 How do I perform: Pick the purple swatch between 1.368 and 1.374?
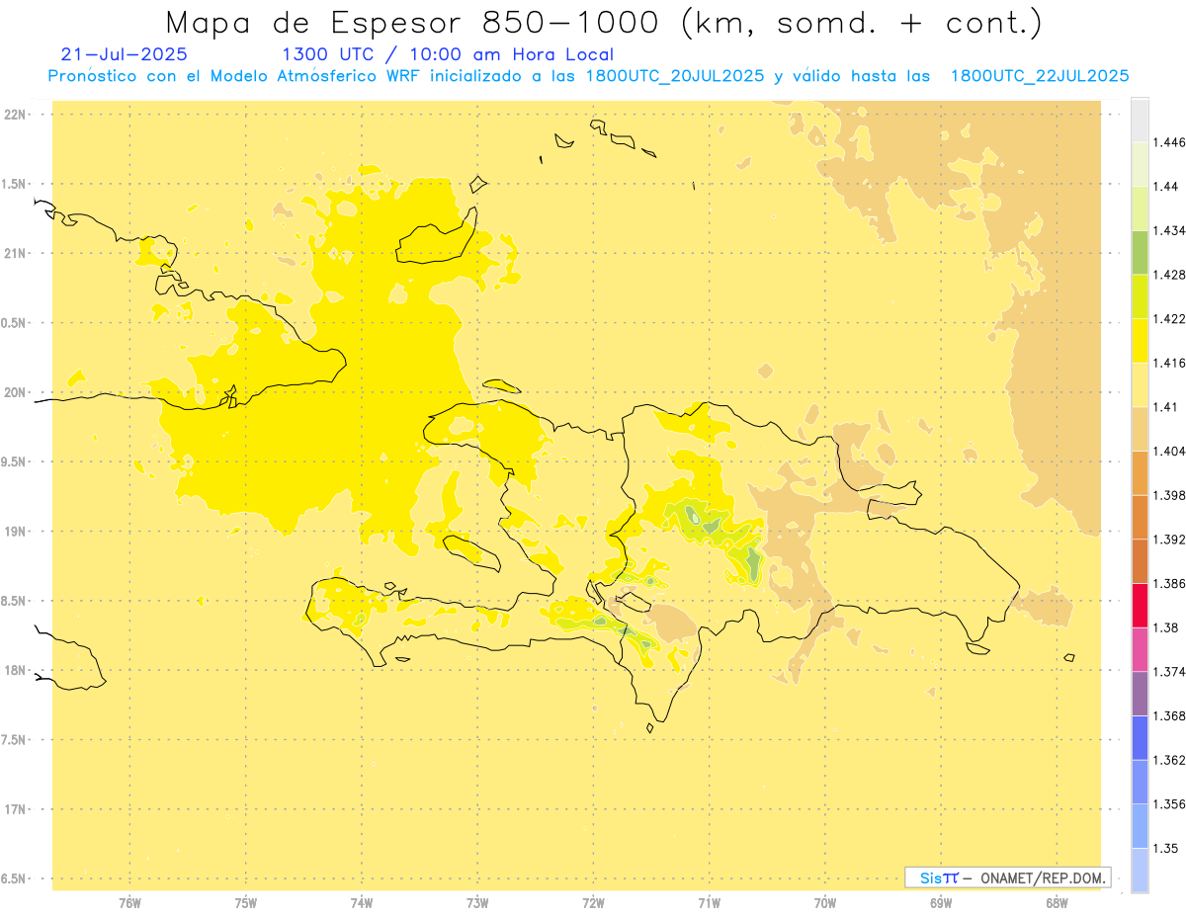1140,694
